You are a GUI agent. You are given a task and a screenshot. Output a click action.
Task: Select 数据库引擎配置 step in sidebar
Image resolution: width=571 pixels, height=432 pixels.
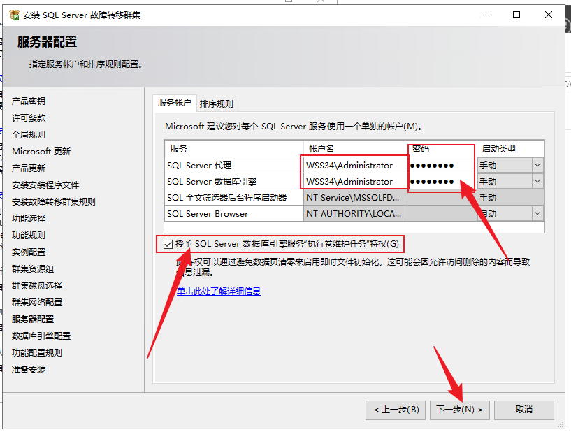[41, 336]
